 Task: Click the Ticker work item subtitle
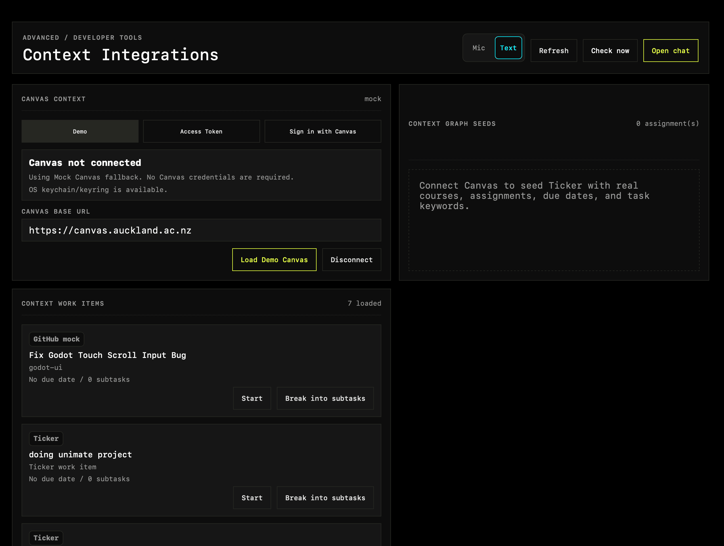coord(62,467)
